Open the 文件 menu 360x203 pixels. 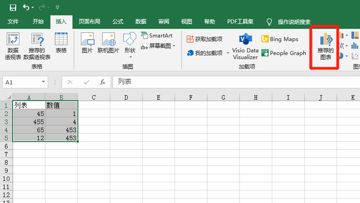(x=13, y=22)
